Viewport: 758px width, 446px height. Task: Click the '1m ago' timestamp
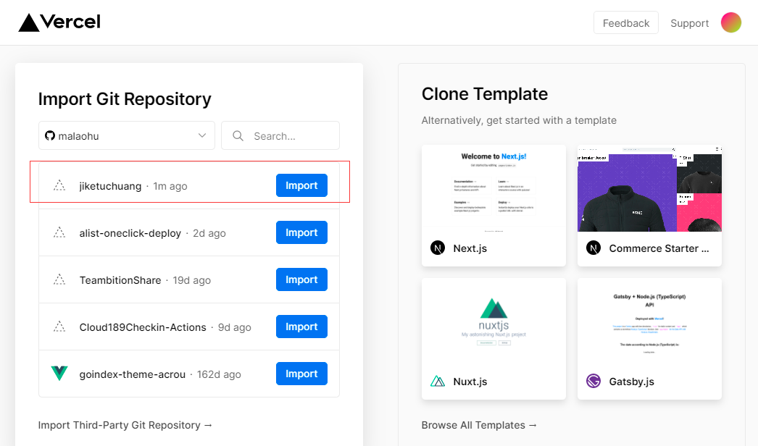click(x=170, y=186)
